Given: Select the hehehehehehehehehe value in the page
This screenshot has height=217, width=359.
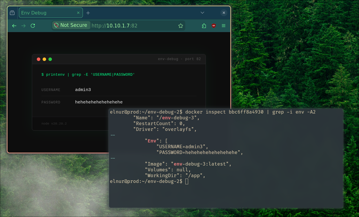Looking at the screenshot, I should [x=99, y=102].
